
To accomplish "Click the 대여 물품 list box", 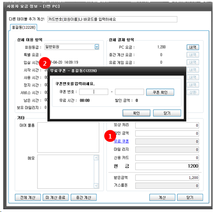I will [x=68, y=137].
